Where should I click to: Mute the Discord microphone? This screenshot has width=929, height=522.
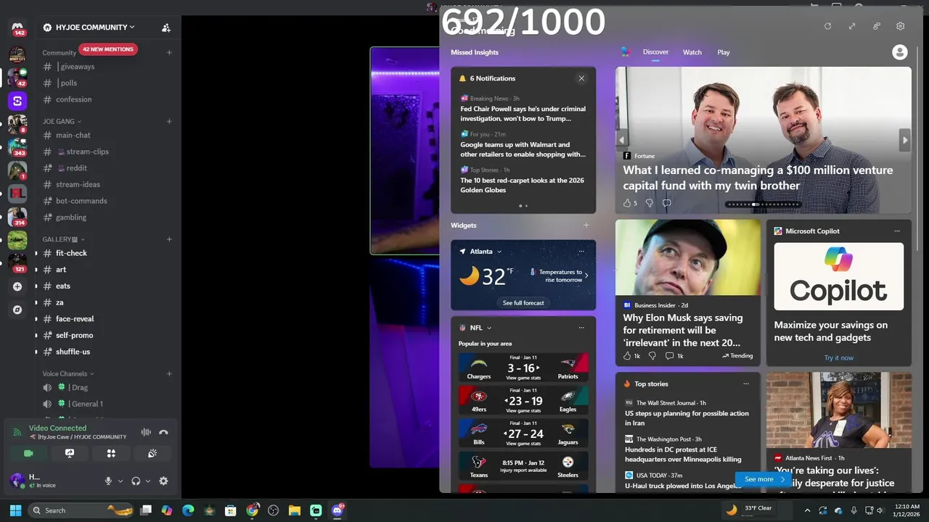coord(108,481)
